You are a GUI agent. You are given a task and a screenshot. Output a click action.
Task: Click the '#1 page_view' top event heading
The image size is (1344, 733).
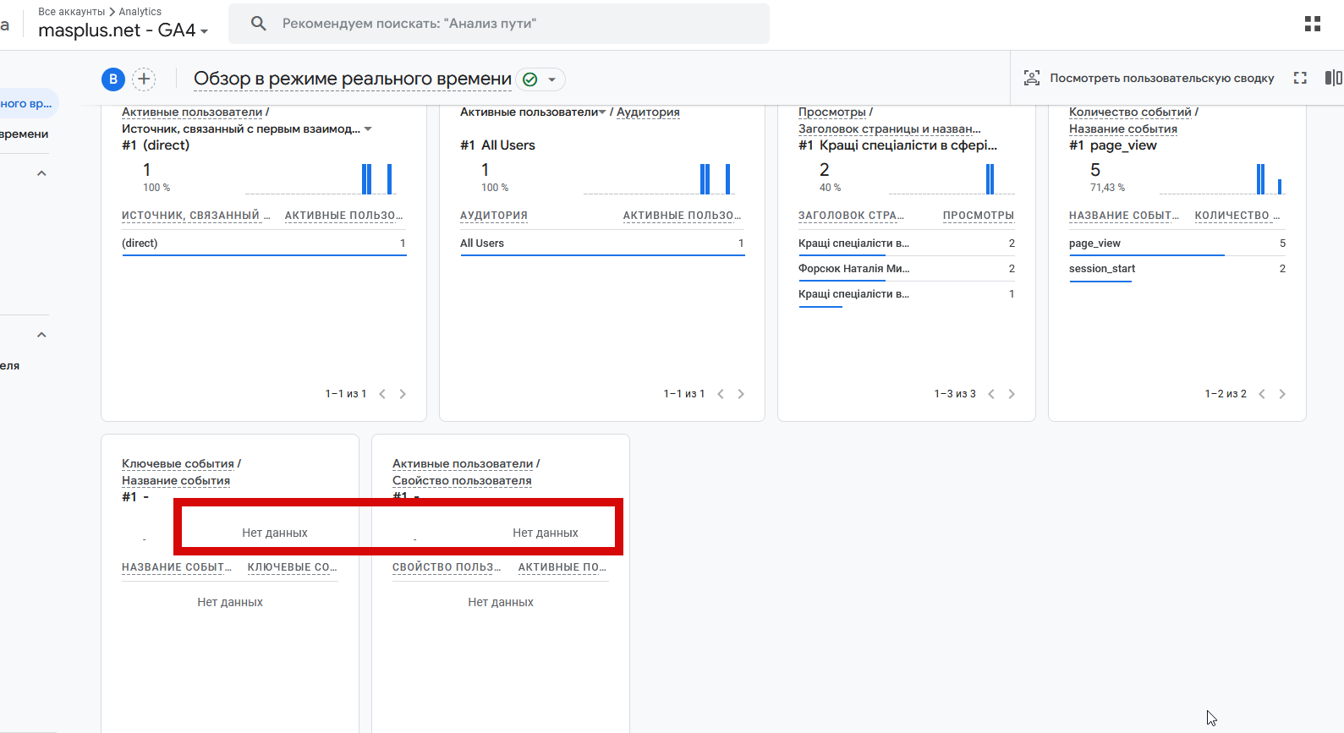pos(1113,145)
